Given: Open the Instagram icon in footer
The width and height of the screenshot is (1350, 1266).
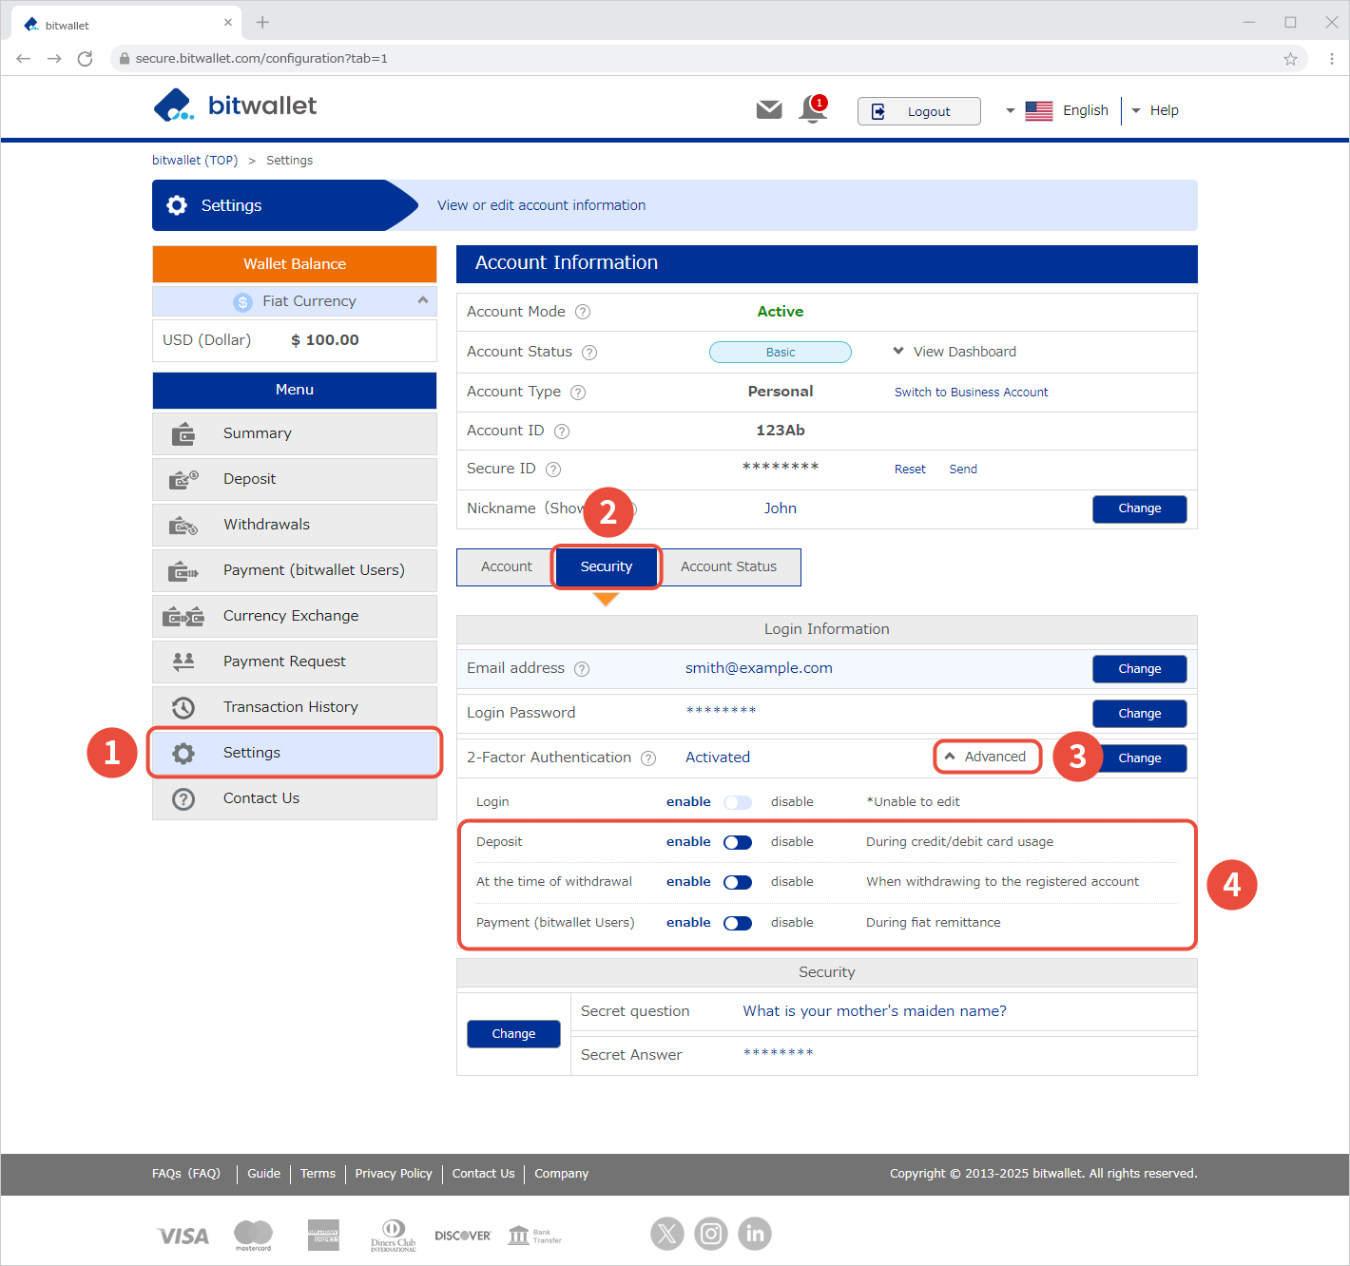Looking at the screenshot, I should (711, 1234).
